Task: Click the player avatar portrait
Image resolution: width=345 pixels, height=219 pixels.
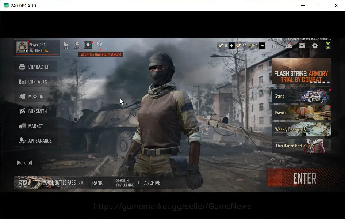Action: coord(22,47)
